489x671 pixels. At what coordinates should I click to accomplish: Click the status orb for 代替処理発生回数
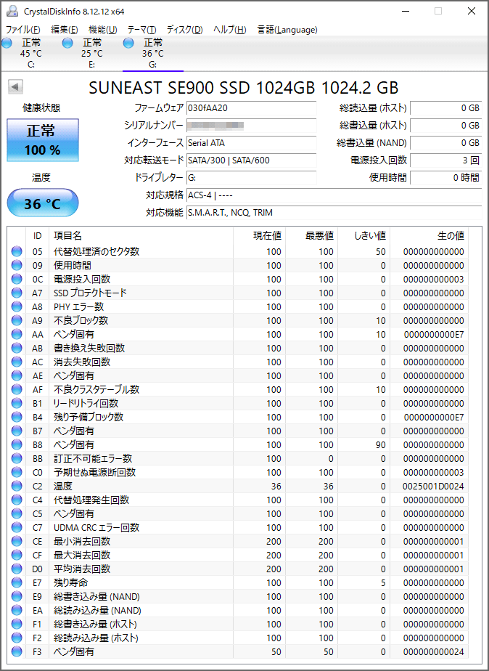(17, 500)
